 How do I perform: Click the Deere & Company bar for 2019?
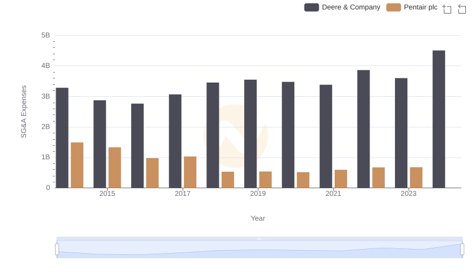tap(250, 134)
